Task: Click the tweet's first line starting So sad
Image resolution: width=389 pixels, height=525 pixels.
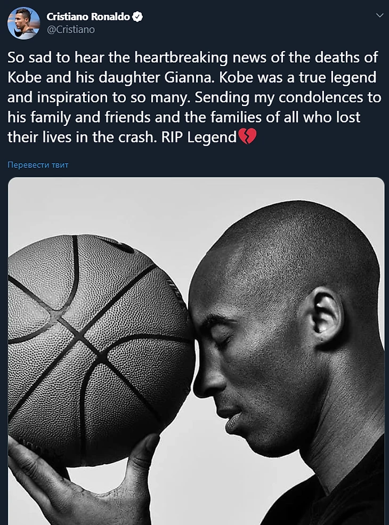Action: 192,58
